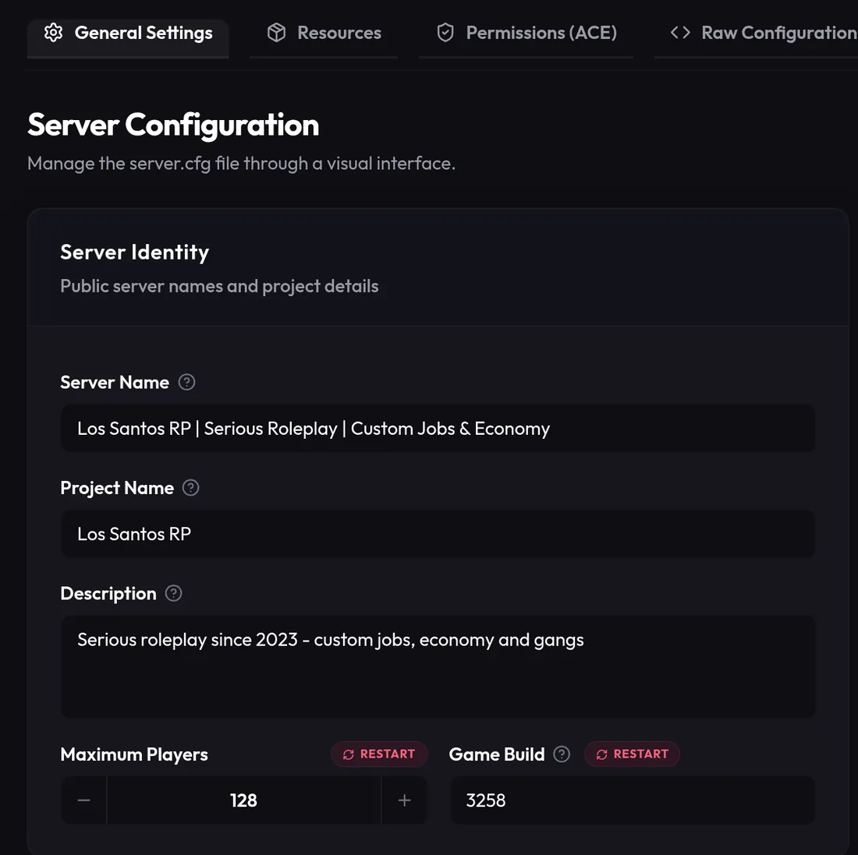Viewport: 858px width, 855px height.
Task: Click the code brackets icon beside Raw Configuration
Action: [680, 33]
